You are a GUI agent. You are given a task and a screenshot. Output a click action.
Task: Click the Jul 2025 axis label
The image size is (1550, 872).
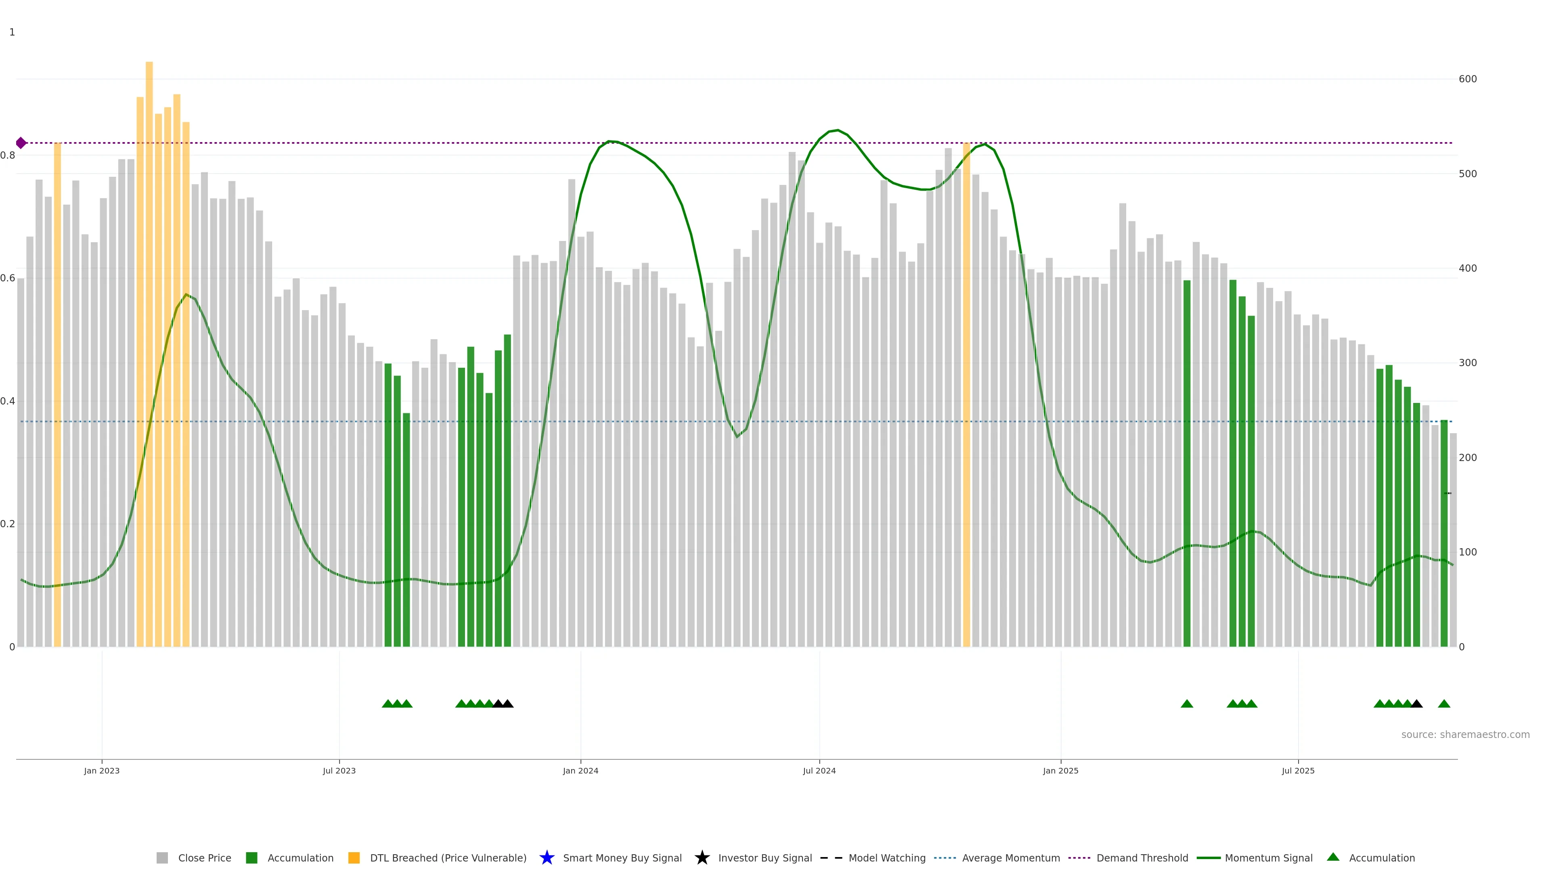tap(1298, 771)
